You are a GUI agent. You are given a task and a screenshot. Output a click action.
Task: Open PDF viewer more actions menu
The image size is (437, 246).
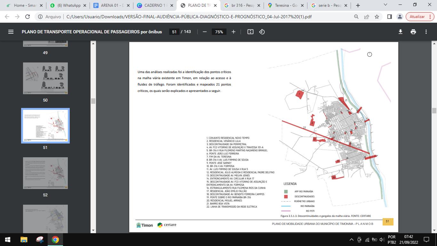[426, 32]
